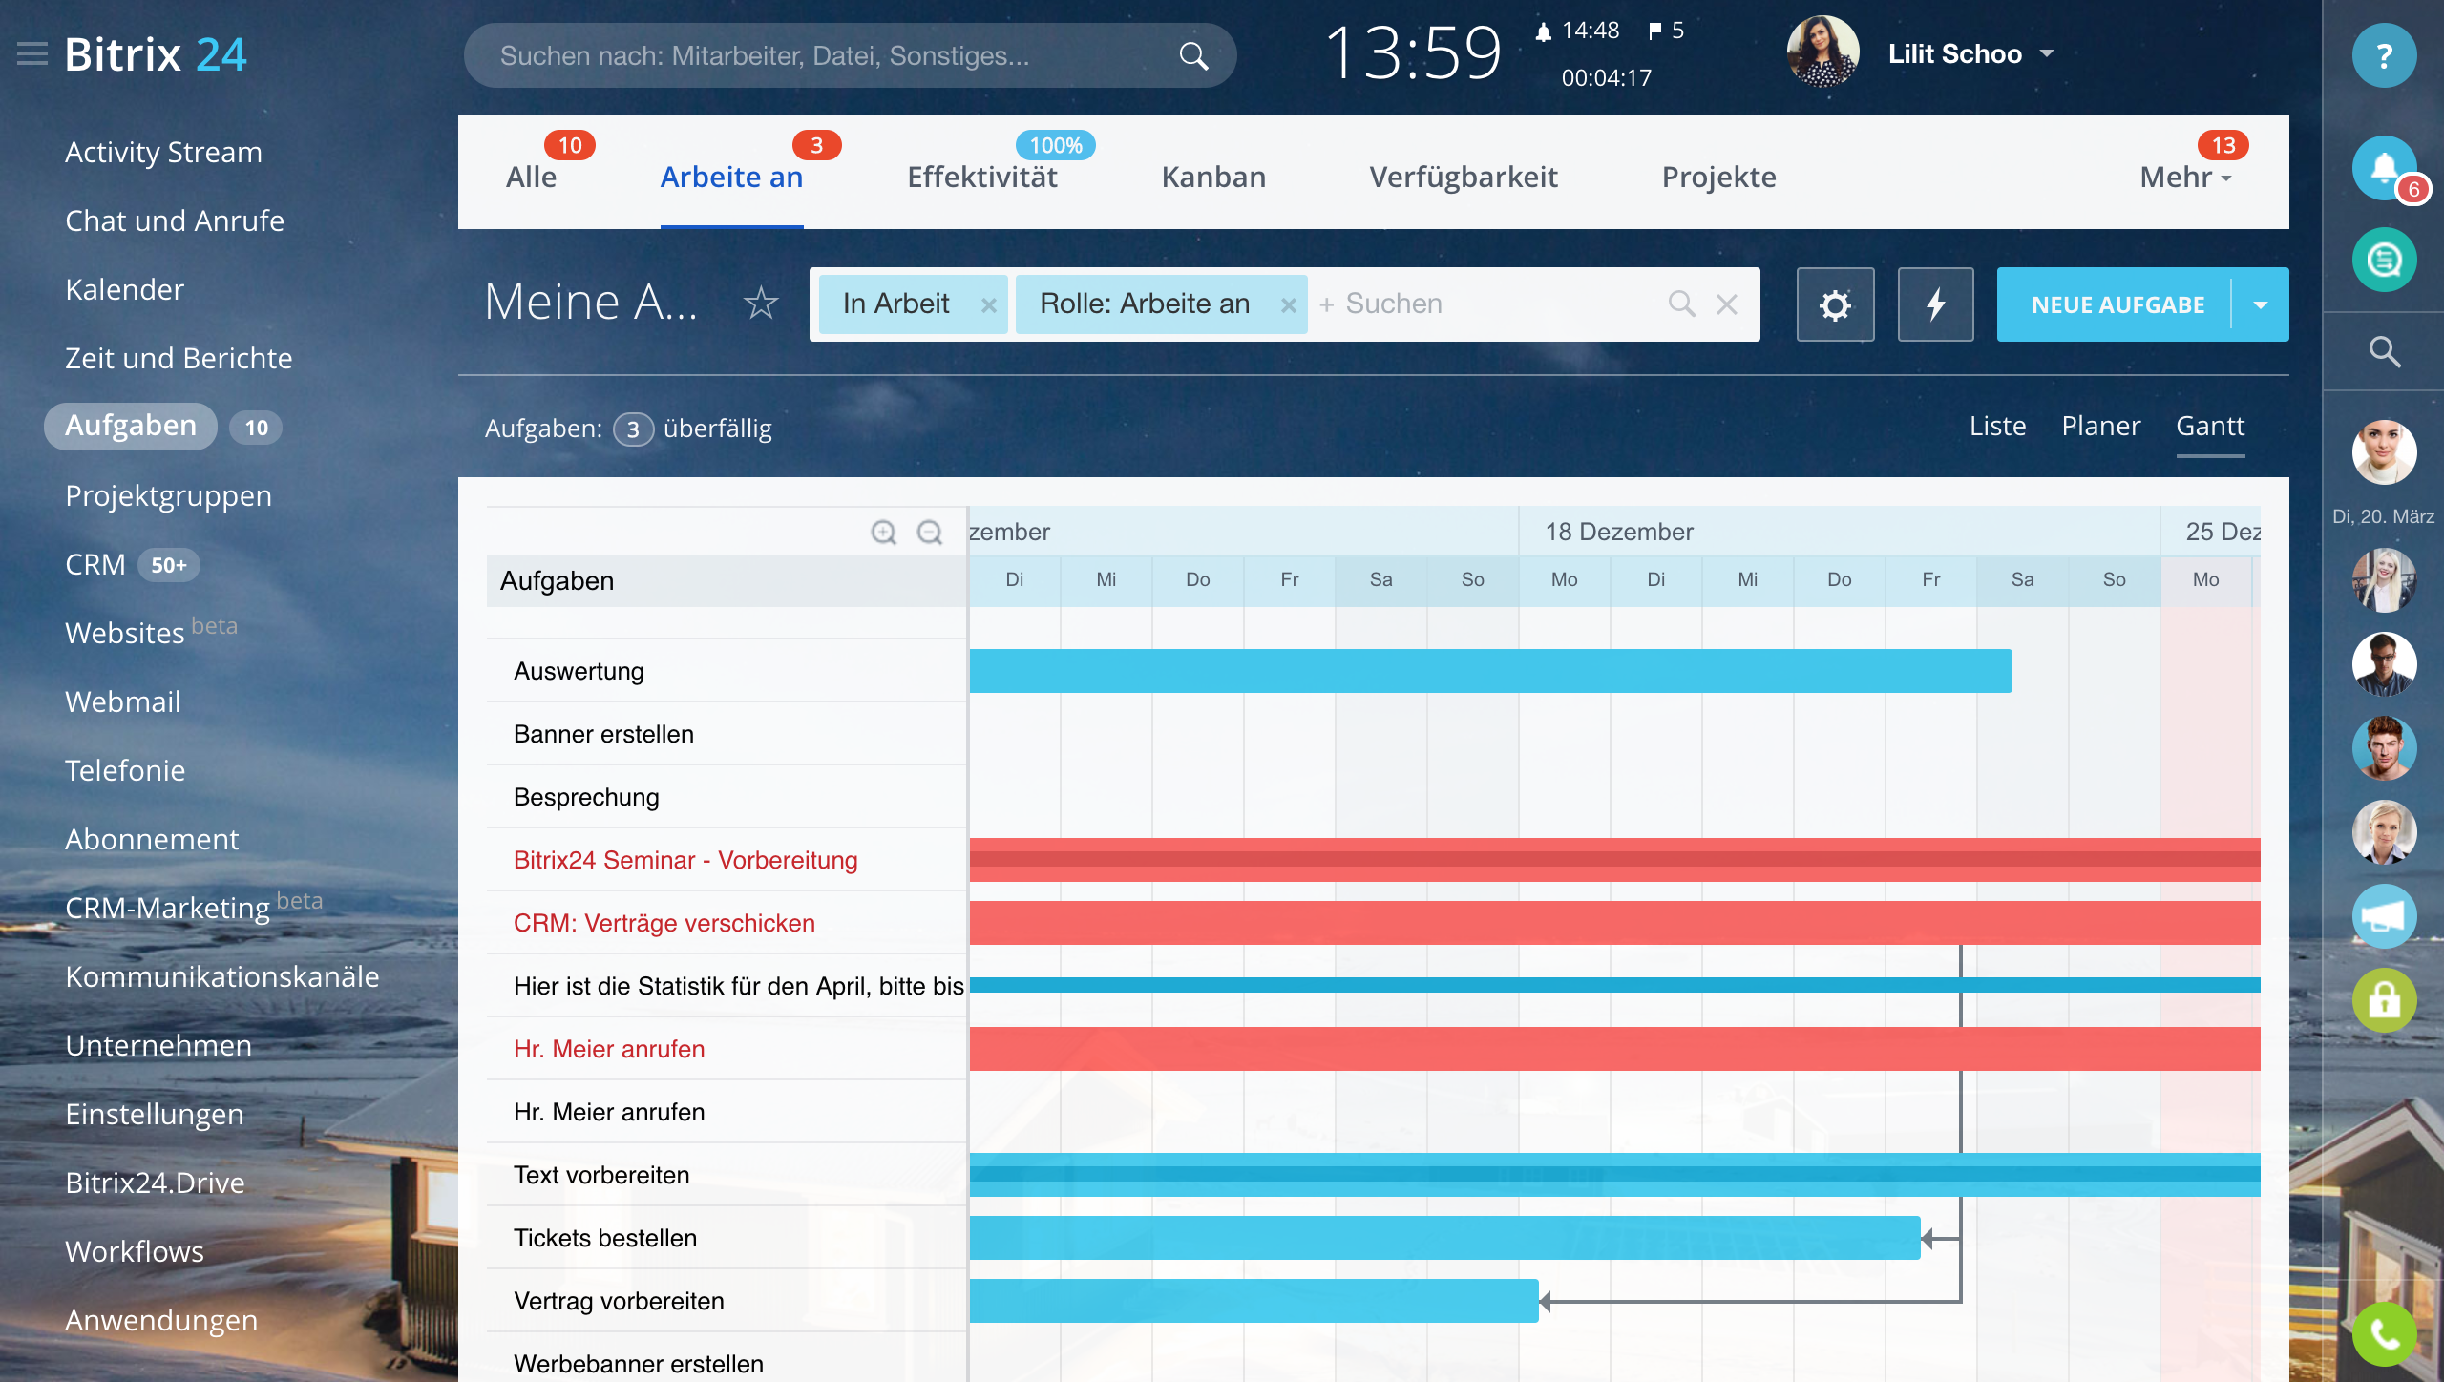The image size is (2444, 1382).
Task: Expand the Lilit Schoo user menu arrow
Action: click(x=2047, y=54)
